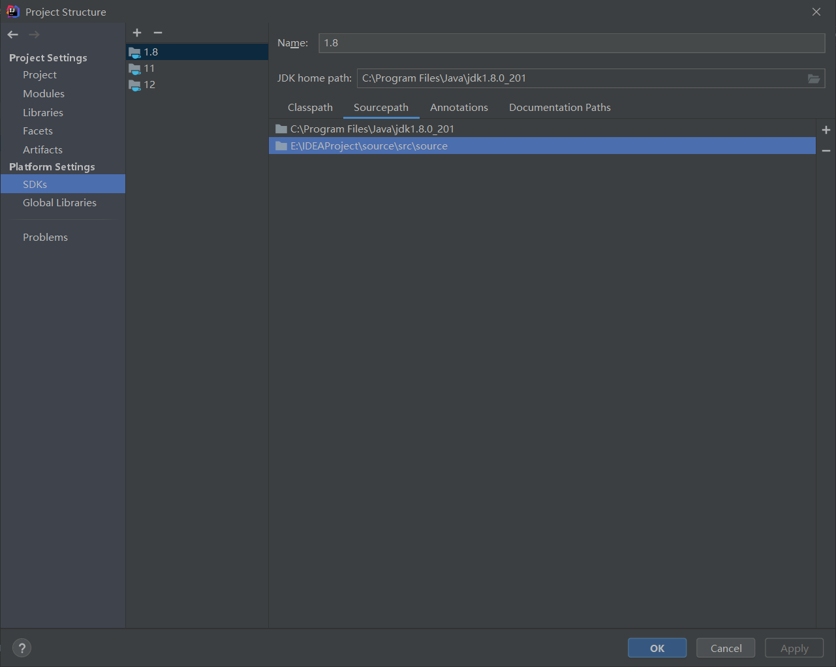Select C:\Program Files\Java\jdk1.8.0_201 sourcepath row
The image size is (836, 667).
pos(542,129)
